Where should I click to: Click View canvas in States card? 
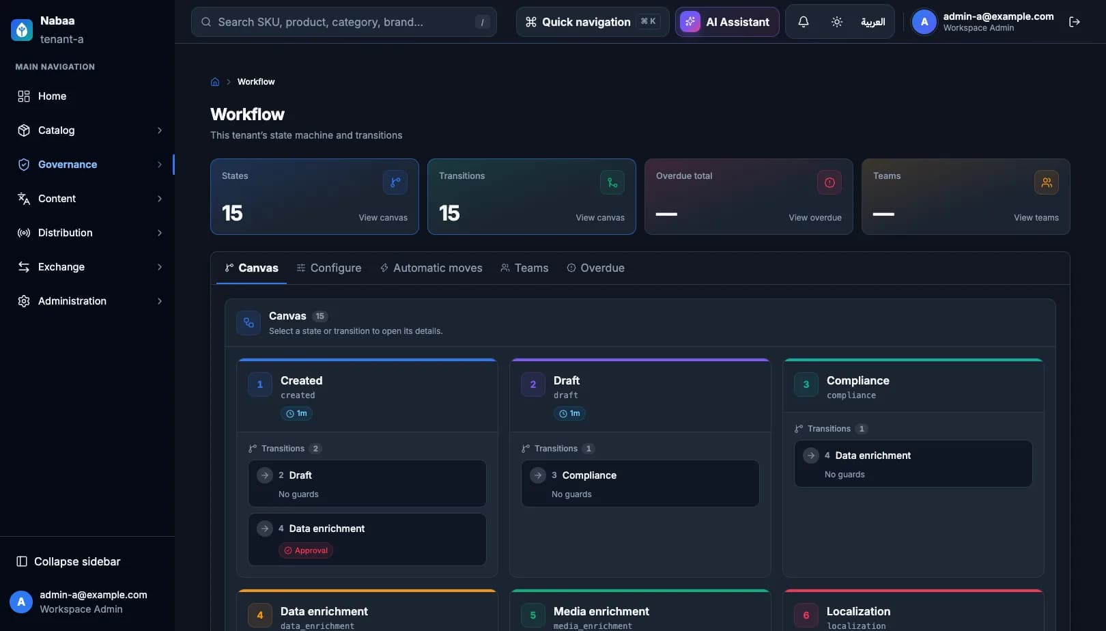pyautogui.click(x=383, y=218)
